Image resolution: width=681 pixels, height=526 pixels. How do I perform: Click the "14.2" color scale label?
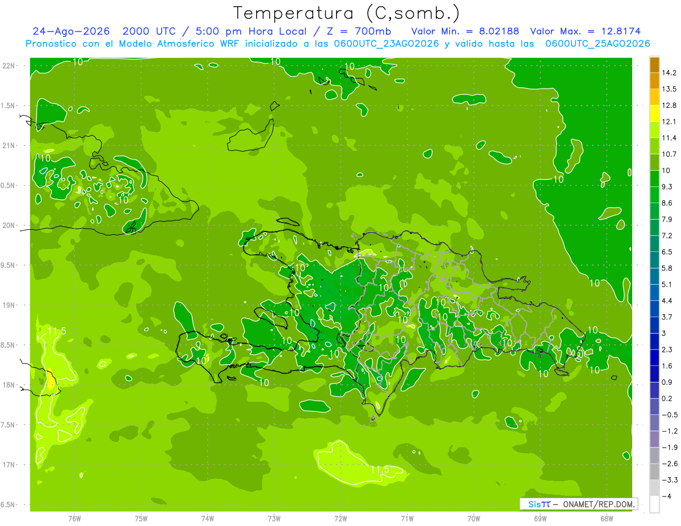coord(669,73)
